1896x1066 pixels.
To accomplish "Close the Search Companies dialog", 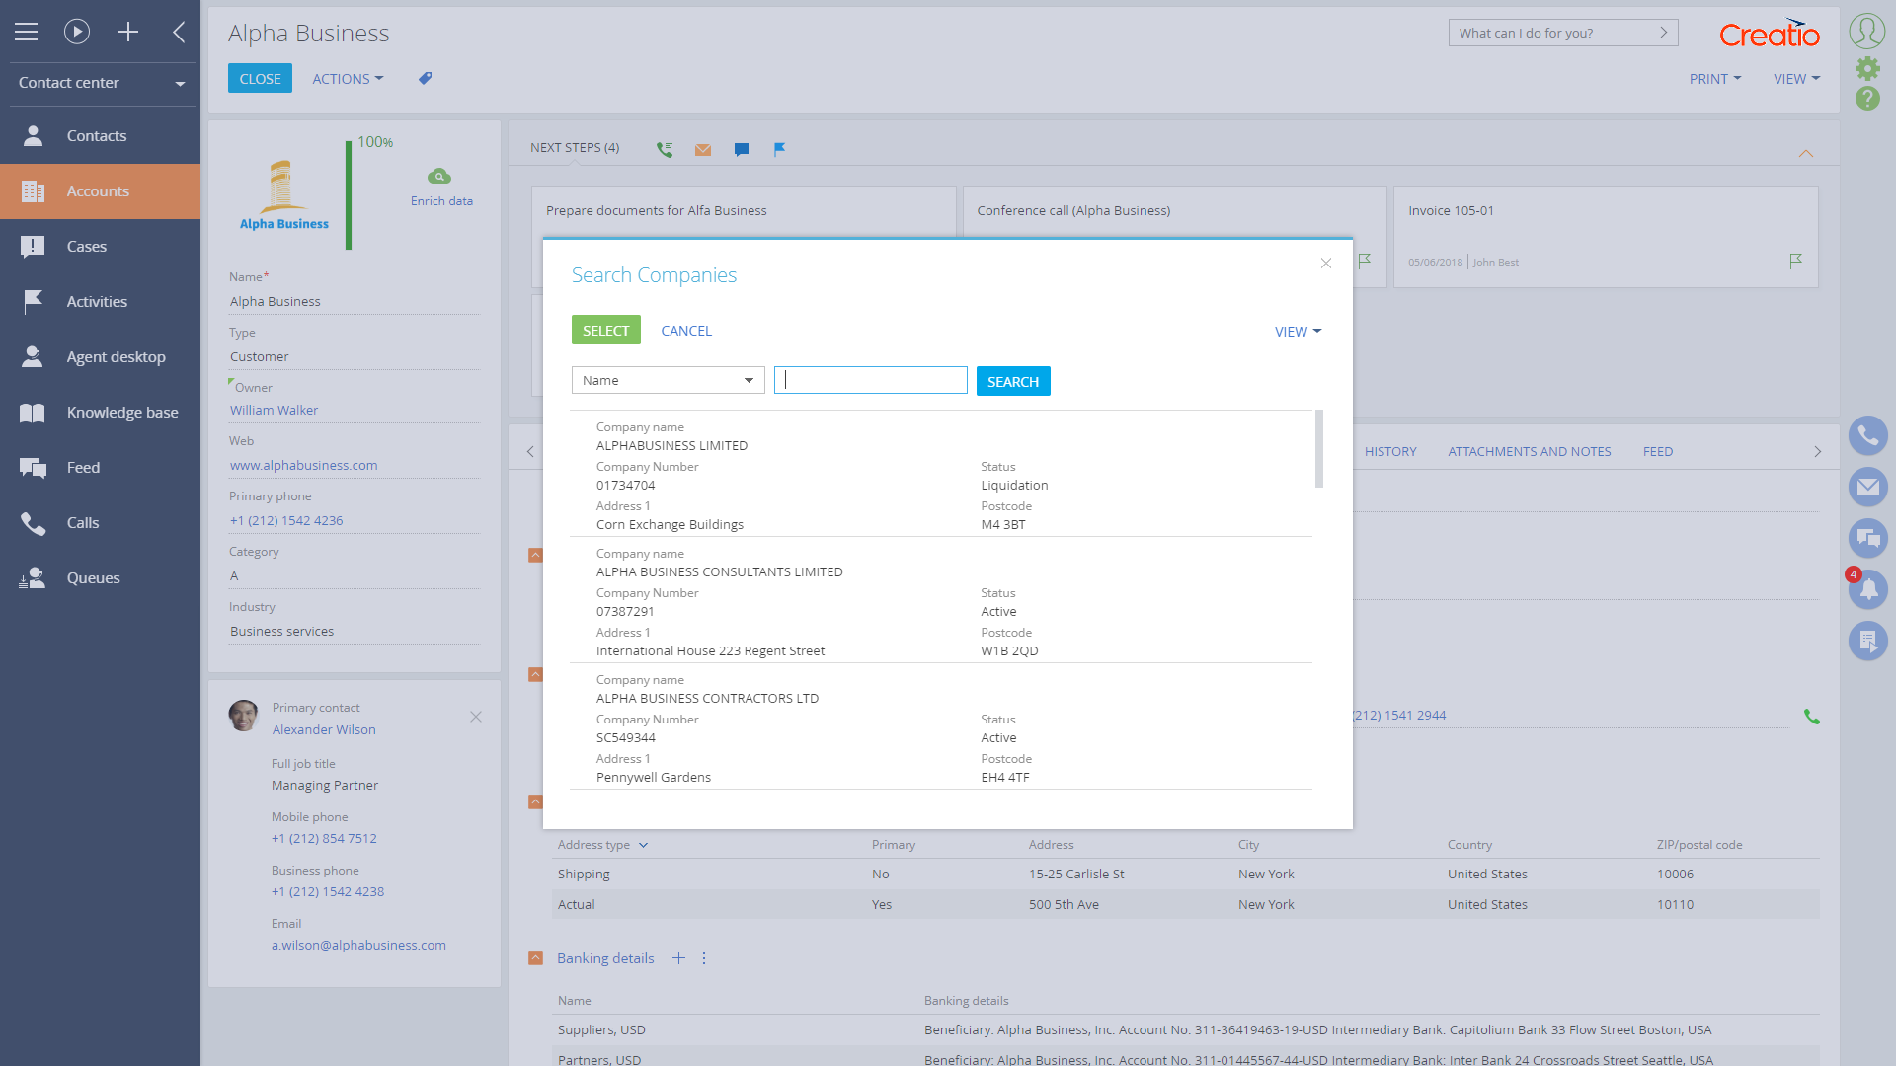I will point(1326,263).
